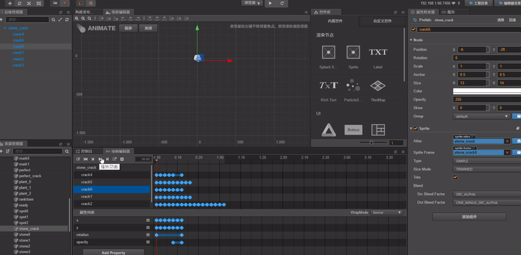Click the menu icon on rotation property row
Viewport: 521px width, 255px height.
point(148,235)
